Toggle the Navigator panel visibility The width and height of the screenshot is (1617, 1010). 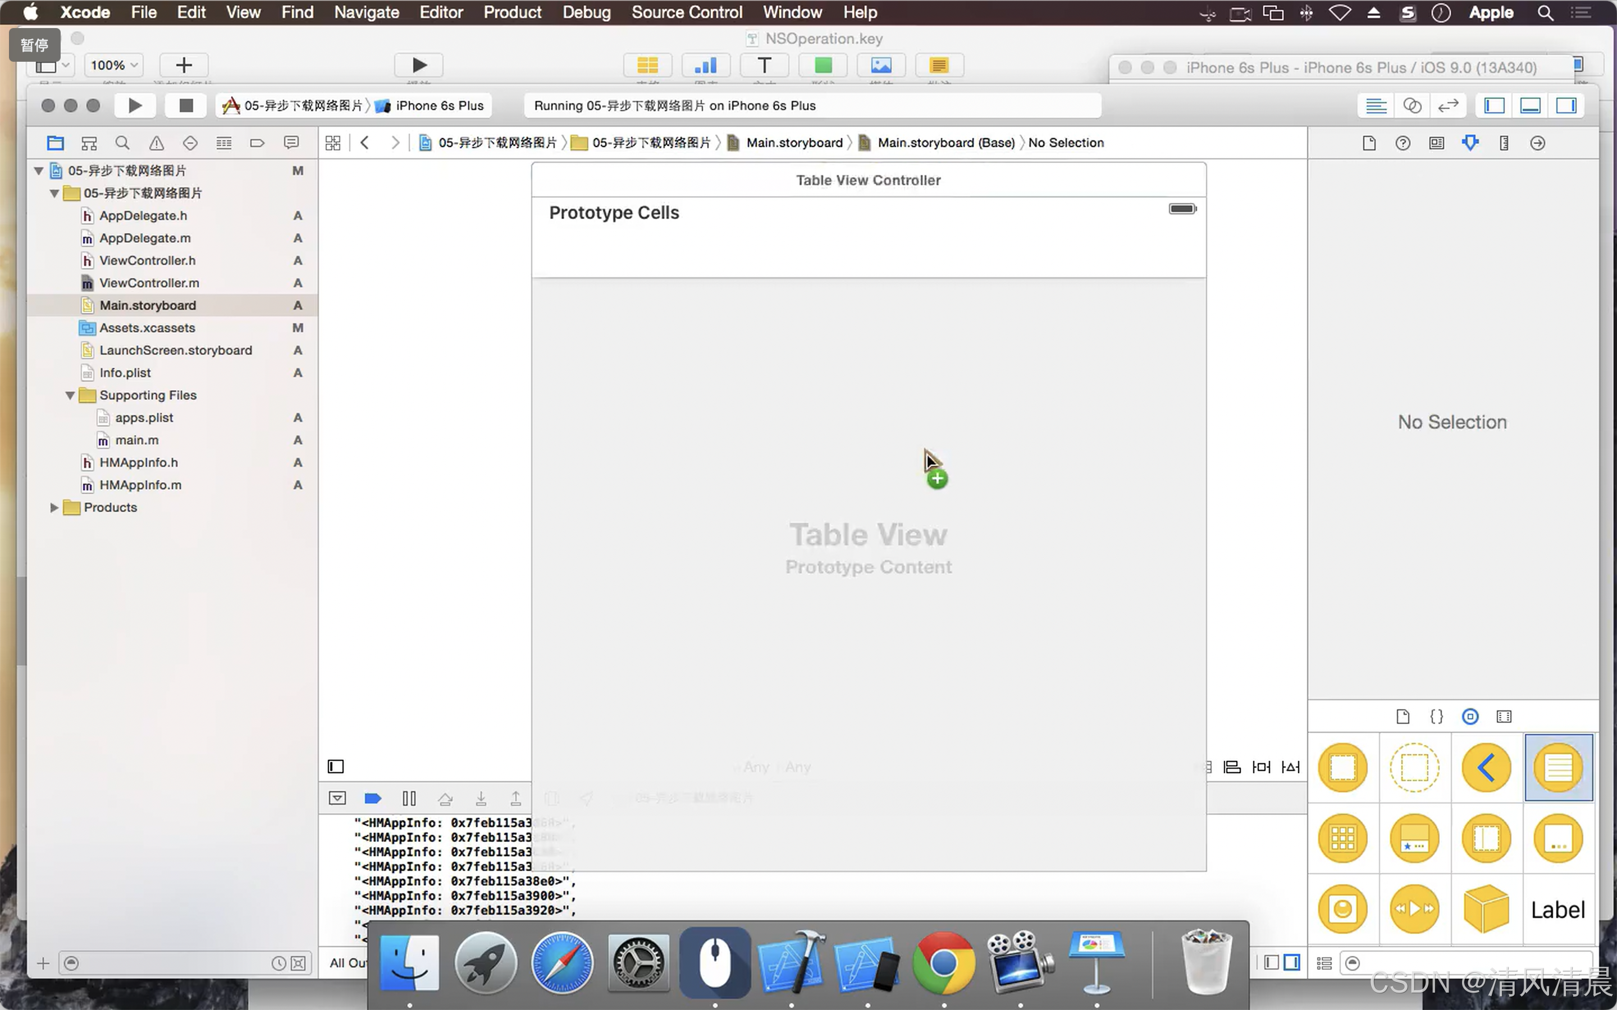pos(1494,105)
